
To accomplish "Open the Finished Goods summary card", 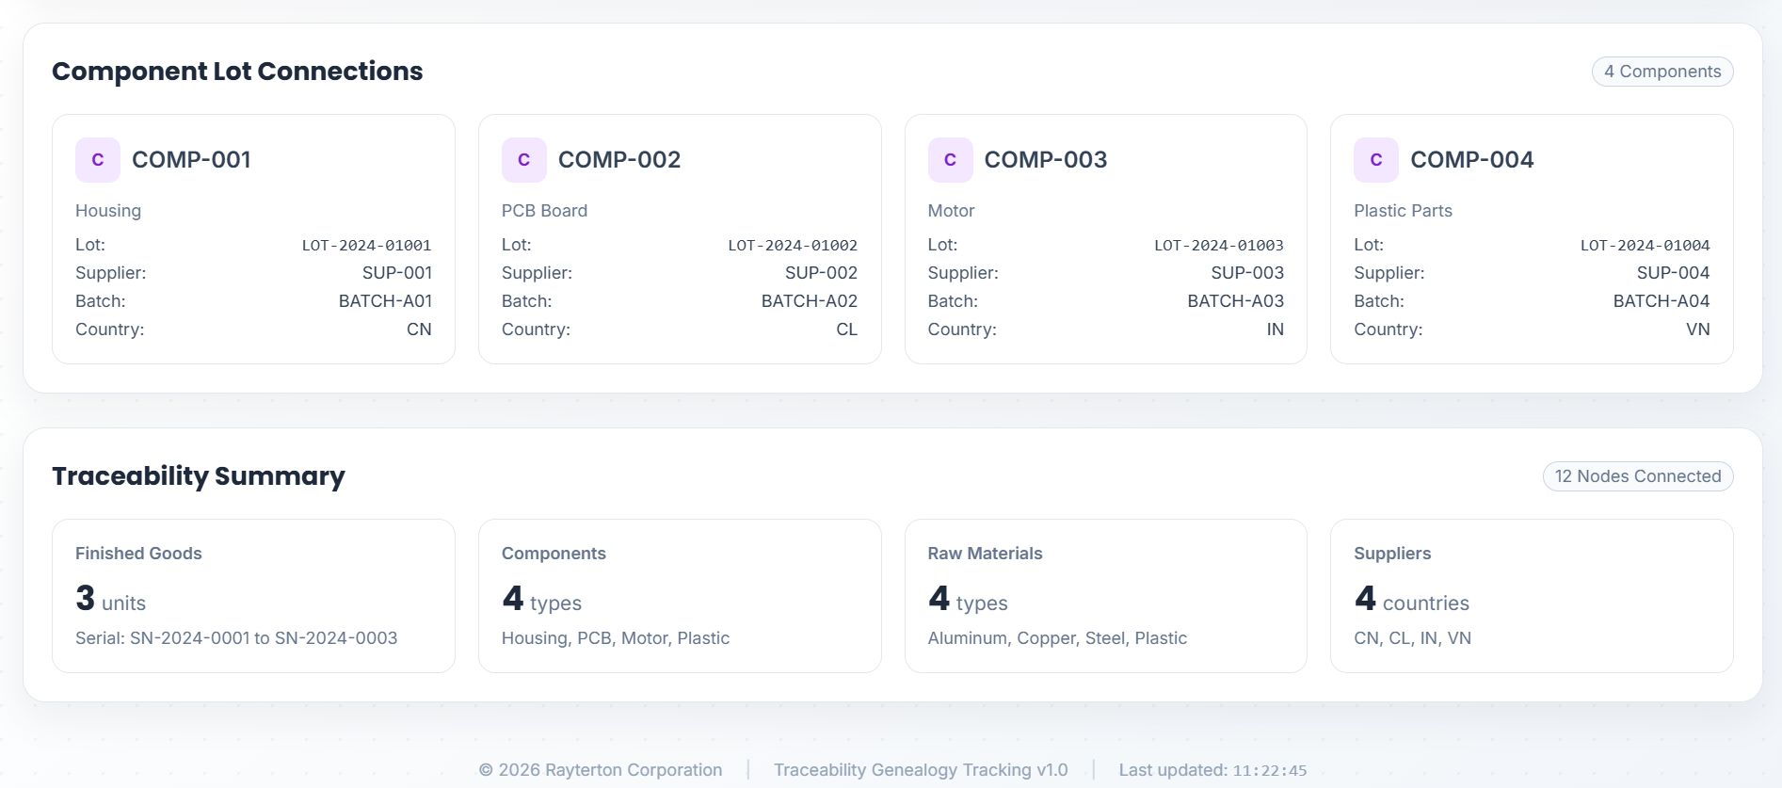I will coord(253,595).
